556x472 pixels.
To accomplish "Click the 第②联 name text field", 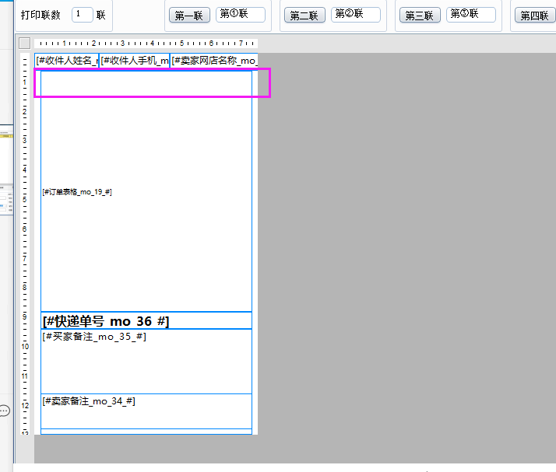I will coord(356,15).
